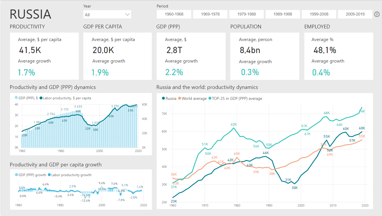Click the 41,5K productivity average value

[x=30, y=50]
